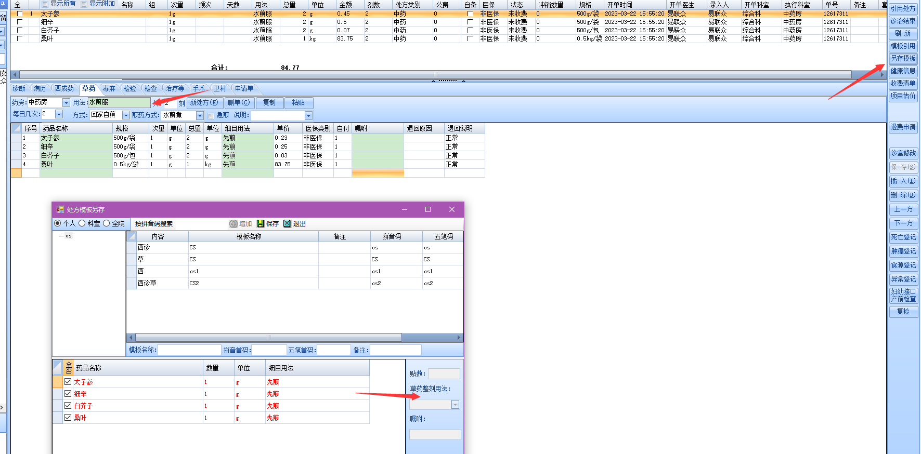Screen dimensions: 921x454
Task: Open the 治疗等 tab
Action: tap(175, 89)
